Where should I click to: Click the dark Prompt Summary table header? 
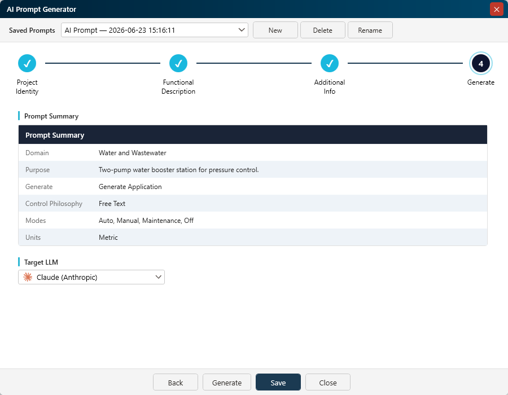pyautogui.click(x=253, y=135)
